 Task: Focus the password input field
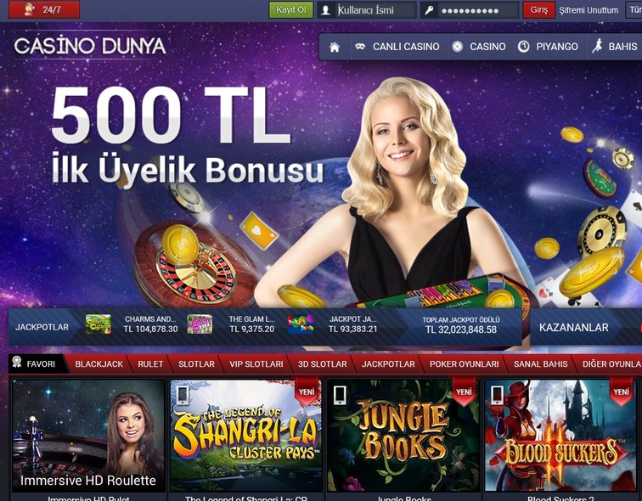click(478, 10)
